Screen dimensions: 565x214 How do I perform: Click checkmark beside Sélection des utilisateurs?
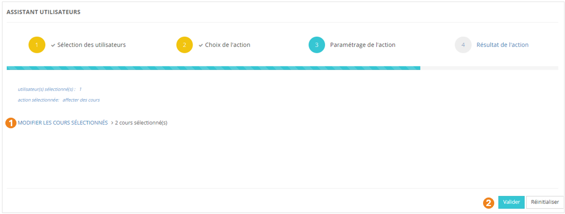pos(53,45)
